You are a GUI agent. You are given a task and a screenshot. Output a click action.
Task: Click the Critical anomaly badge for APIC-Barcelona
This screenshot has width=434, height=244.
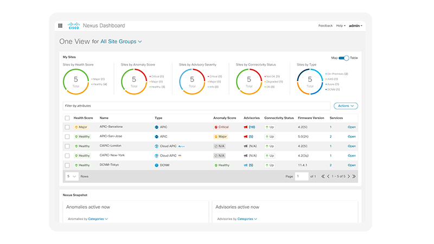click(x=222, y=127)
